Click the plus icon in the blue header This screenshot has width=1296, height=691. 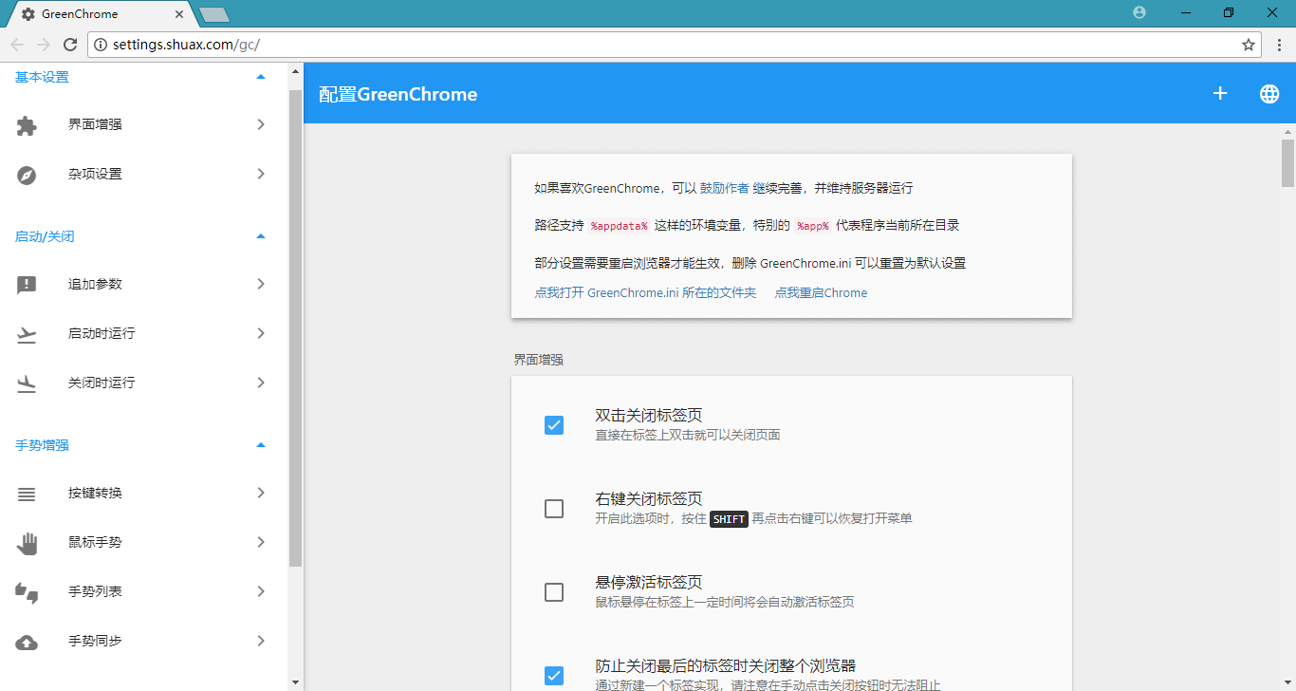point(1220,93)
